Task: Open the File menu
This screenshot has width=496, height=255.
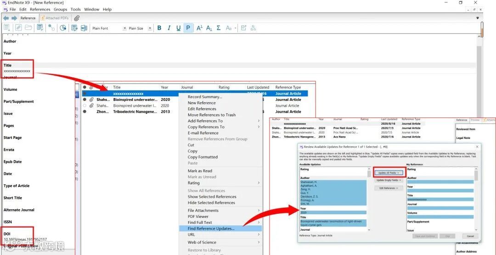Action: (x=13, y=10)
